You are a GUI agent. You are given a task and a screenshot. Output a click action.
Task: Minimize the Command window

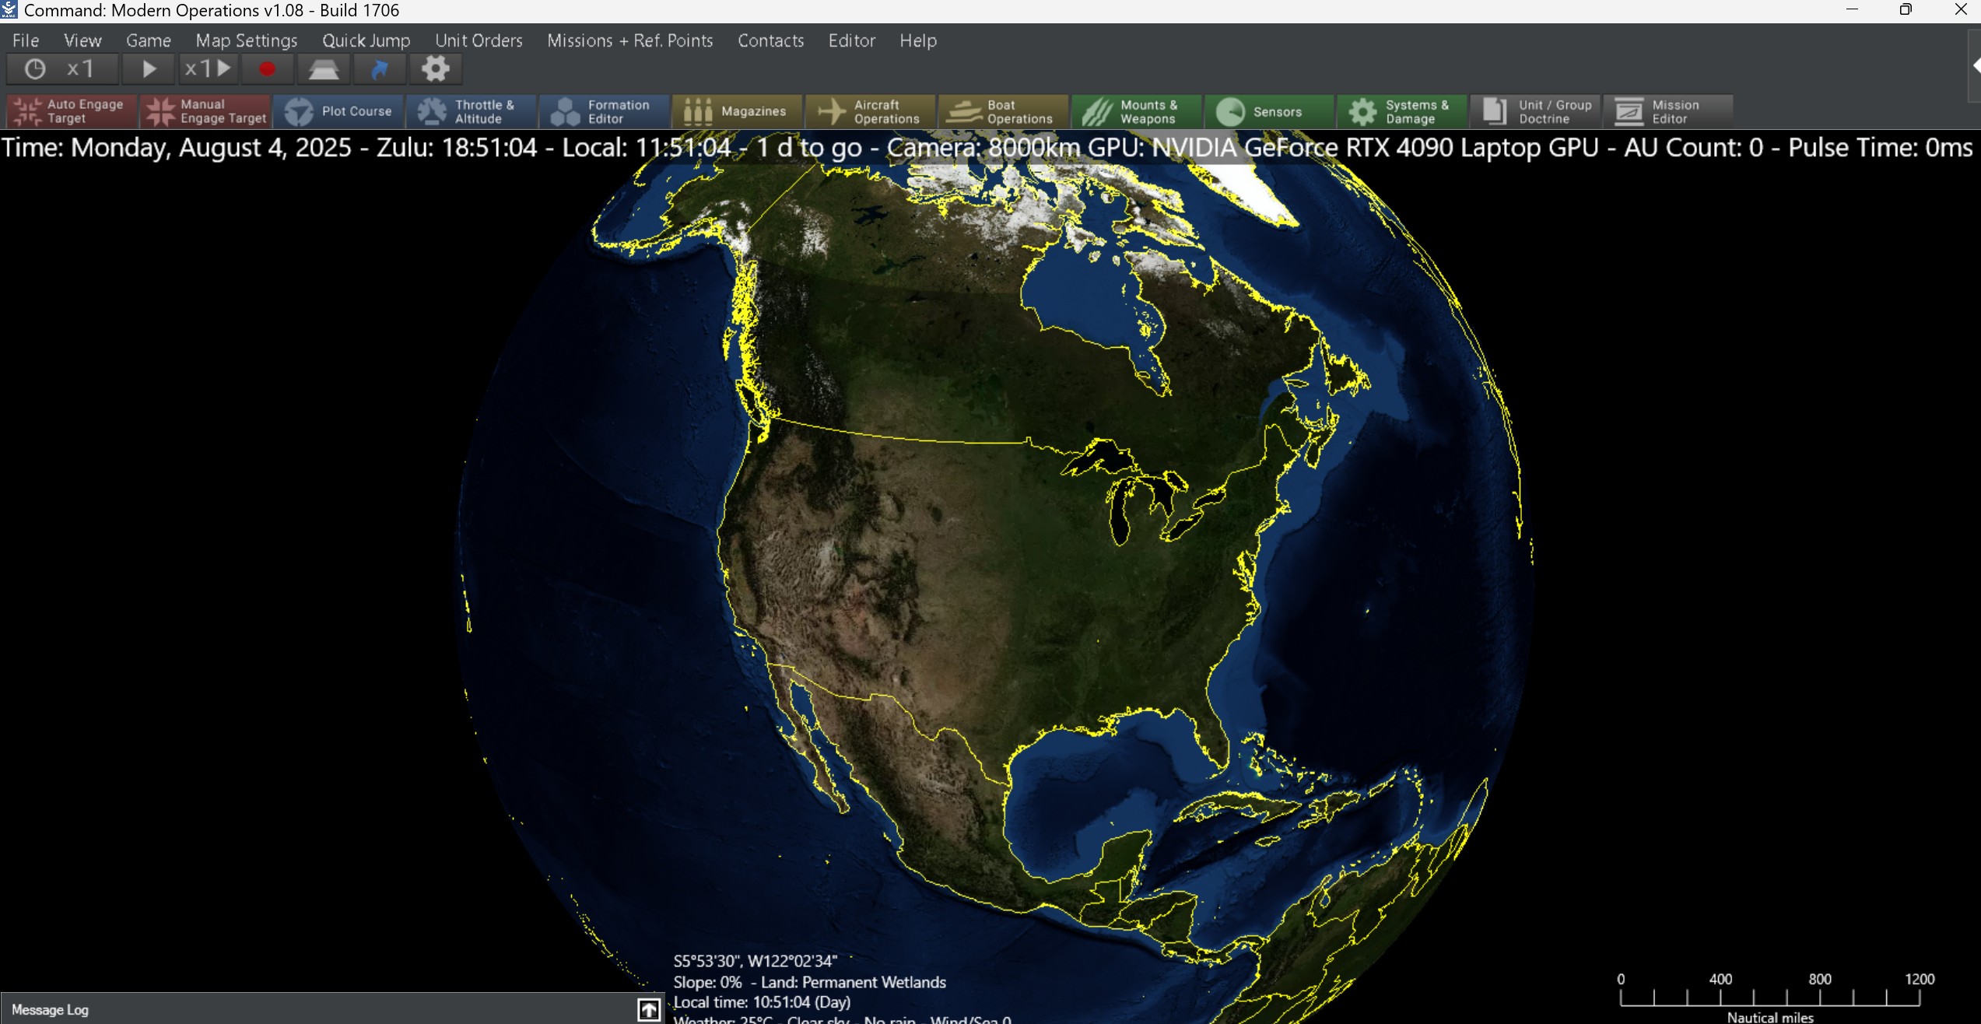(1852, 10)
